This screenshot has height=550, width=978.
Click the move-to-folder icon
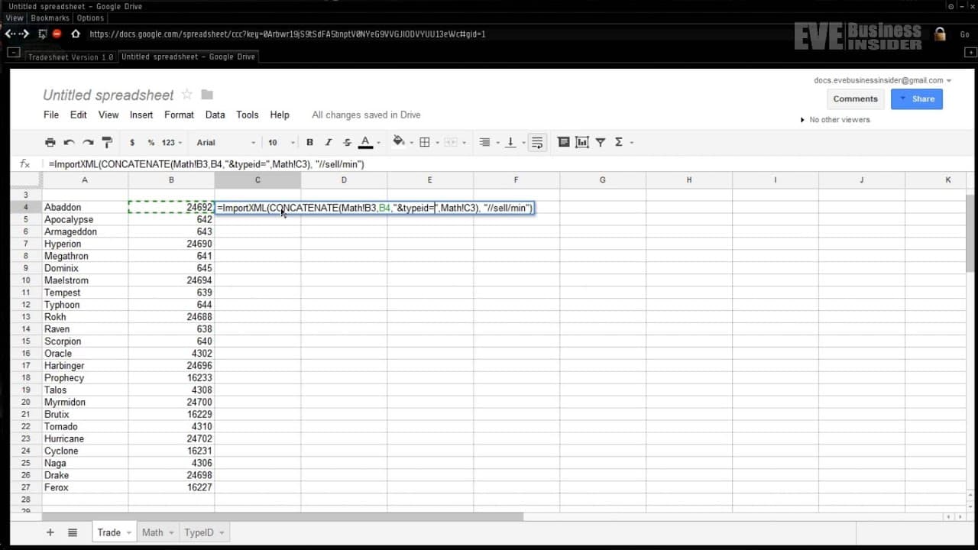click(207, 95)
